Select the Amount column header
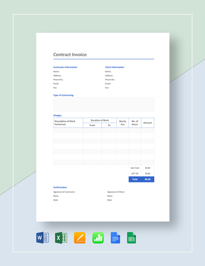Image resolution: width=205 pixels, height=266 pixels. tap(148, 123)
